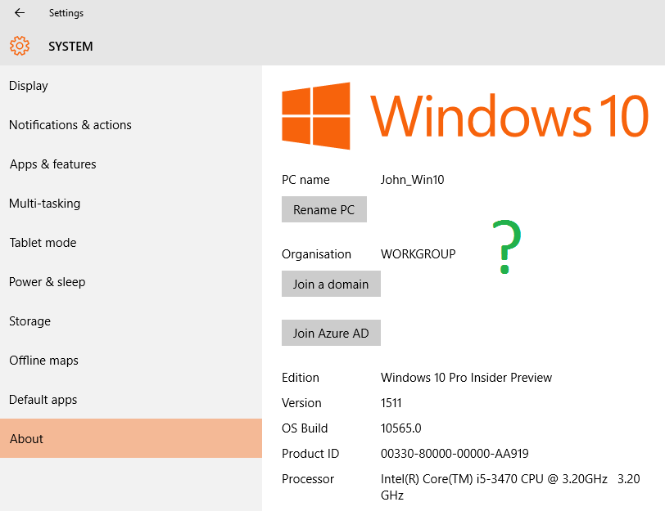This screenshot has height=511, width=665.
Task: Click the orange System gear icon
Action: coord(20,47)
